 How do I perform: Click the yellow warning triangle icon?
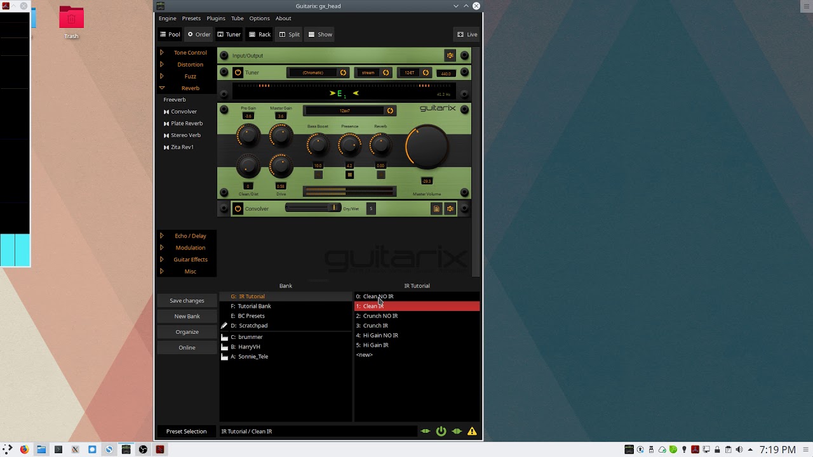tap(472, 431)
